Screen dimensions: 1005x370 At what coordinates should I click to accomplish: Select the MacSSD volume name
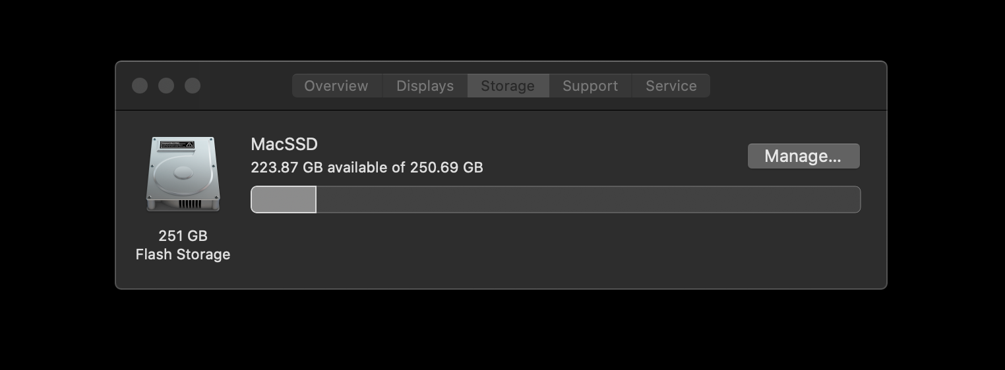[284, 144]
